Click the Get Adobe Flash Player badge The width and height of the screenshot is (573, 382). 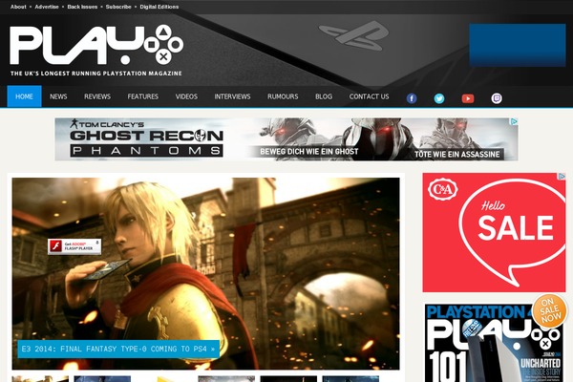pos(74,246)
